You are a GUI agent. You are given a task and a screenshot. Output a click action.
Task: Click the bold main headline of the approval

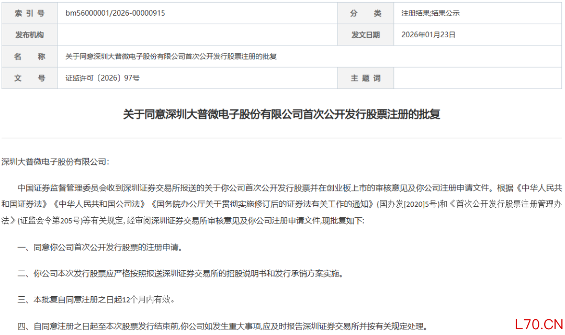(281, 114)
